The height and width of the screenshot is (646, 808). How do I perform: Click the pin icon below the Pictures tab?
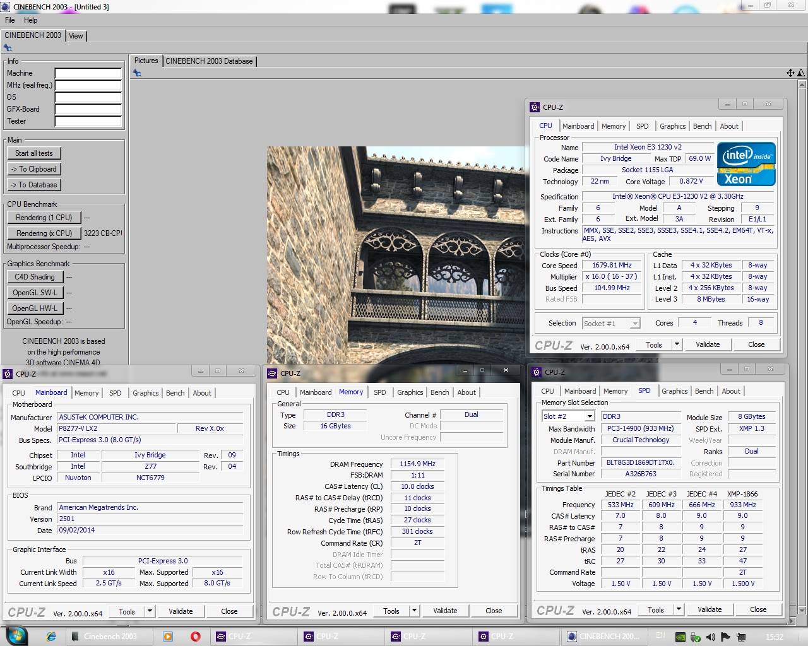[137, 73]
